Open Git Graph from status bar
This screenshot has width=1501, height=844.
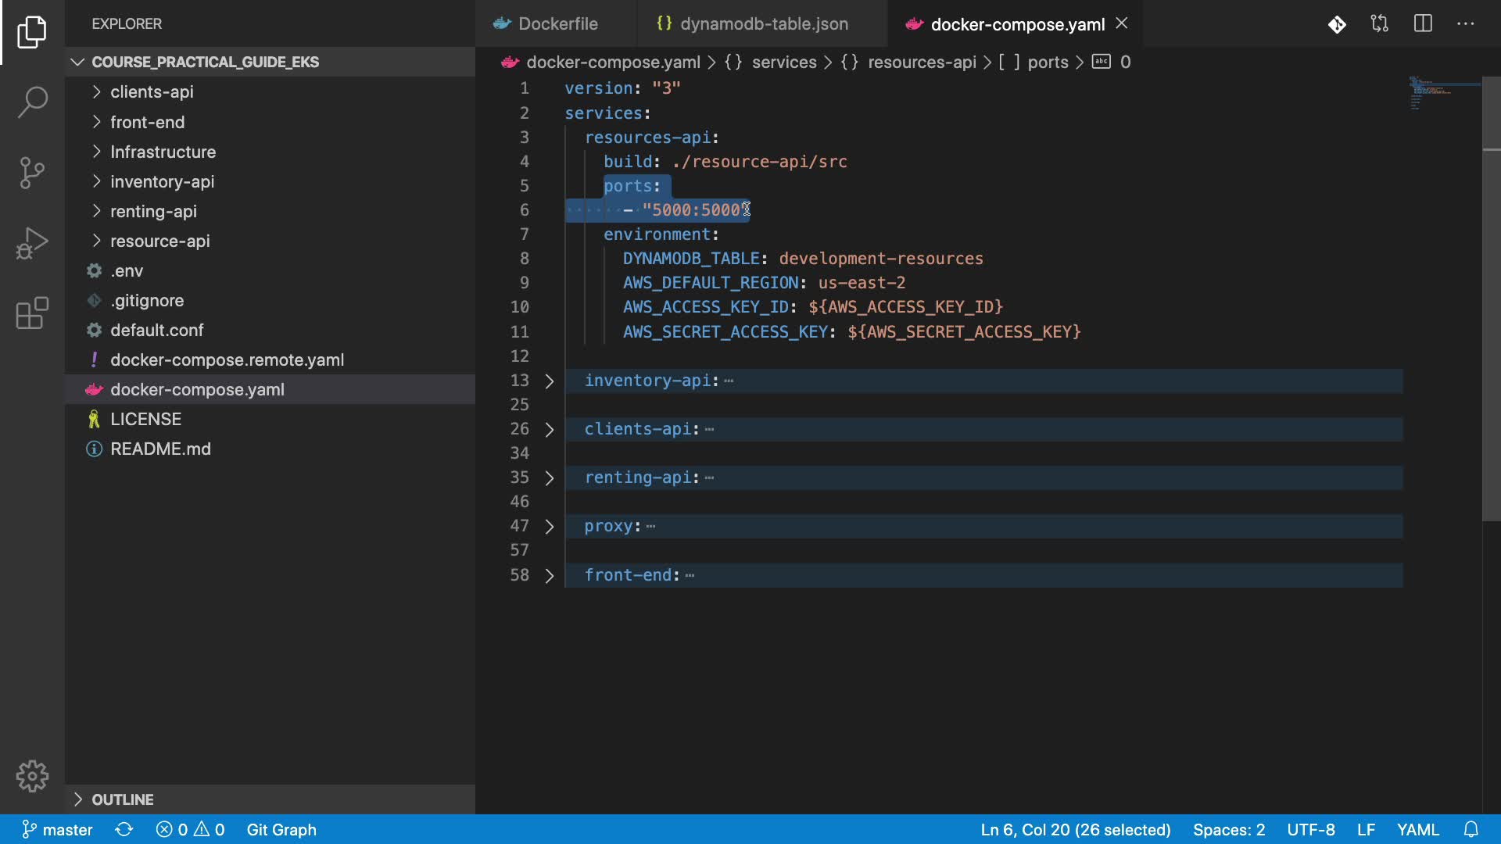[x=281, y=829]
